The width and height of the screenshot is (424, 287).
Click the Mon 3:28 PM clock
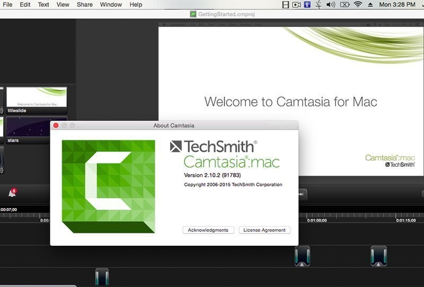[x=397, y=5]
